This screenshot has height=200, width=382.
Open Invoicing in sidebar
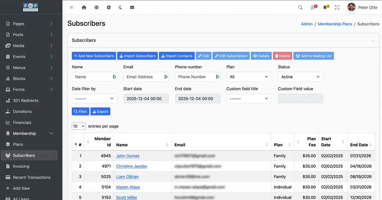click(x=29, y=166)
